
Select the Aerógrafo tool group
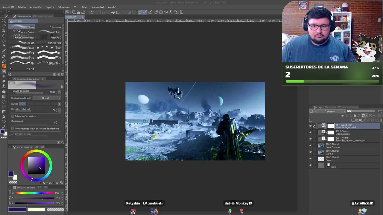click(23, 21)
